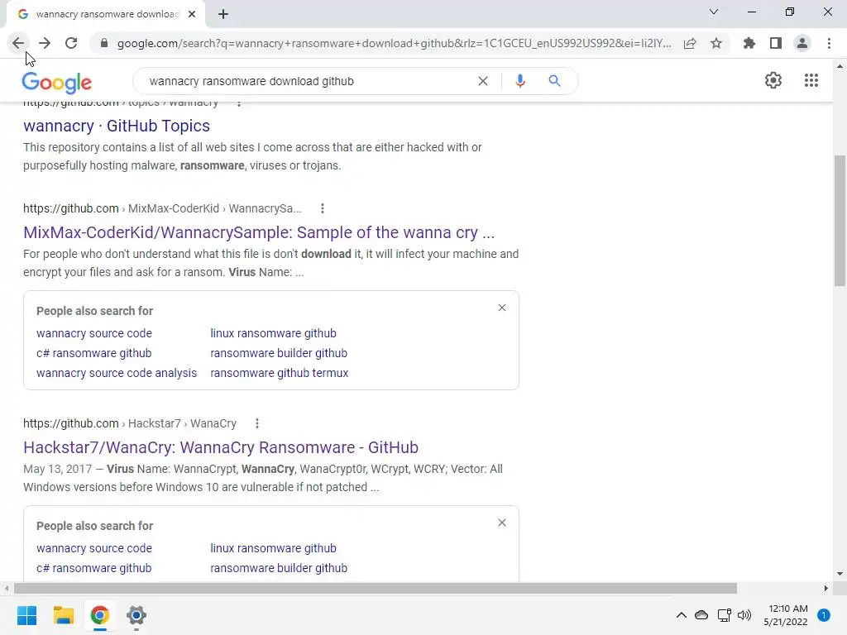The width and height of the screenshot is (847, 635).
Task: Search c# ransomware github in second box
Action: [94, 568]
